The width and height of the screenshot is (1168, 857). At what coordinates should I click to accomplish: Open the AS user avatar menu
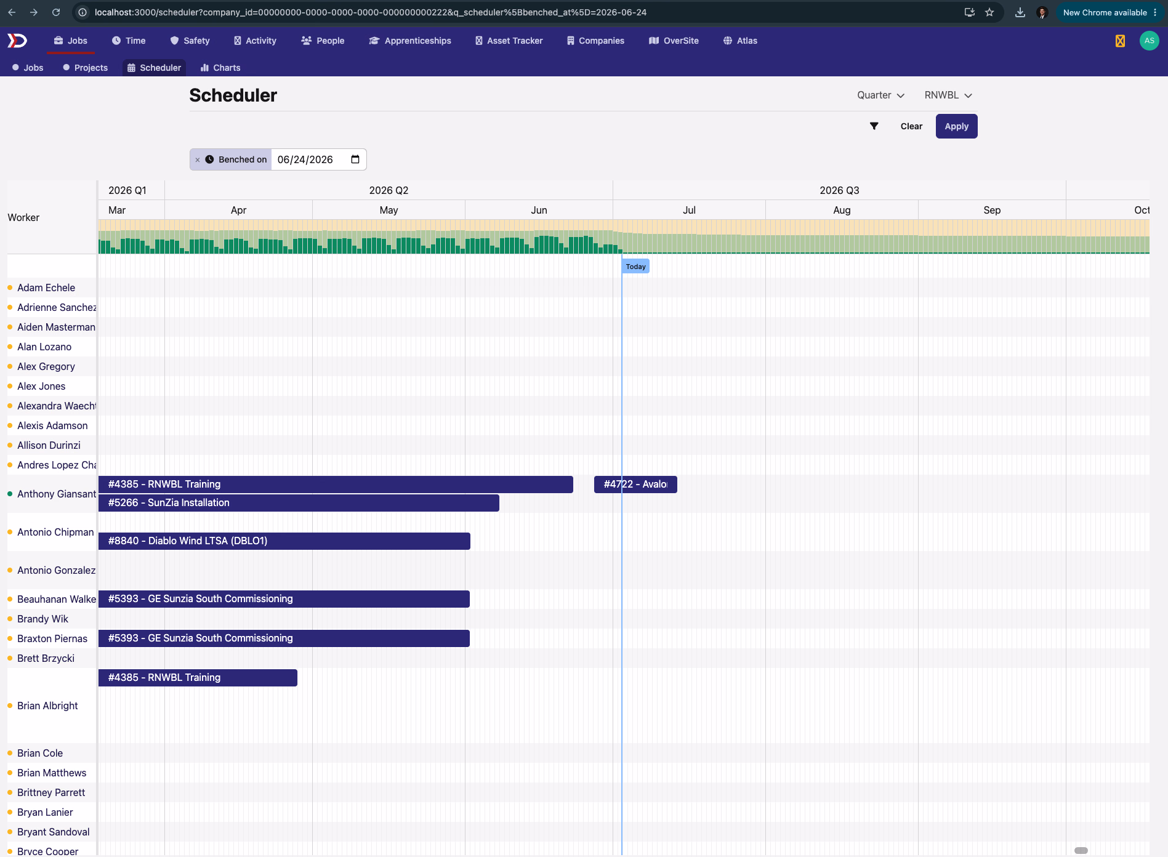pos(1149,41)
